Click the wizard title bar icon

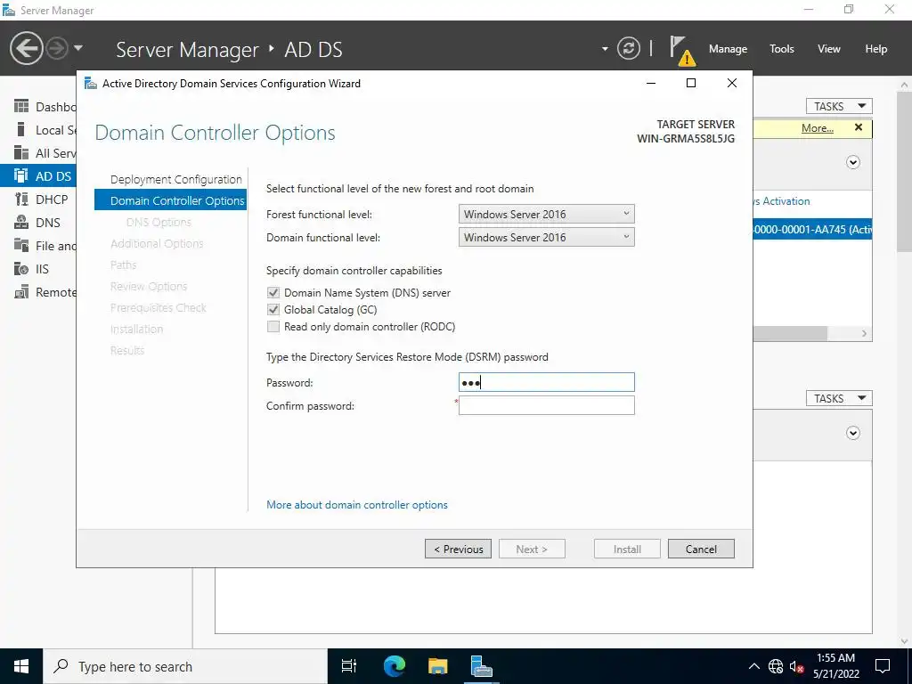click(x=91, y=83)
